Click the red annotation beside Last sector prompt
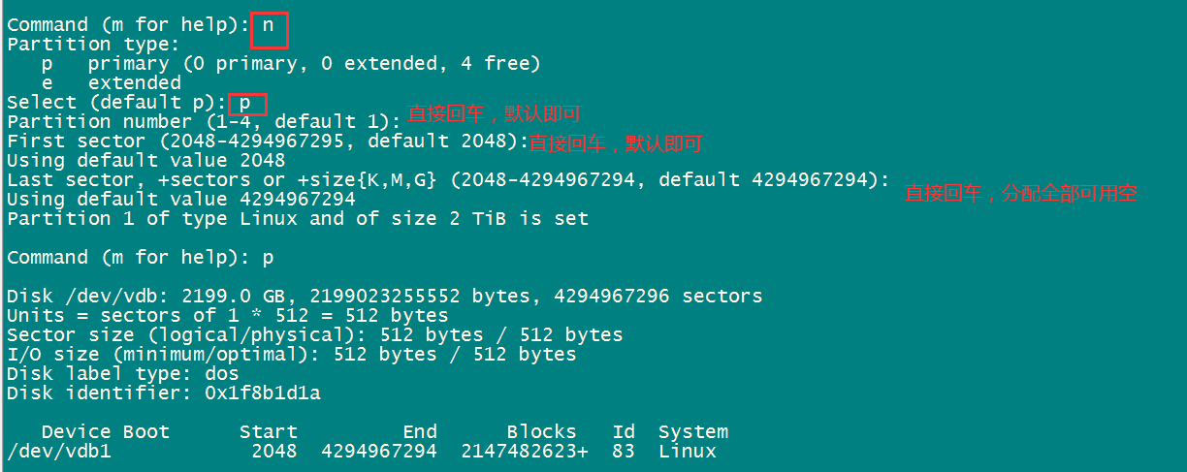The height and width of the screenshot is (472, 1187). [x=1020, y=193]
